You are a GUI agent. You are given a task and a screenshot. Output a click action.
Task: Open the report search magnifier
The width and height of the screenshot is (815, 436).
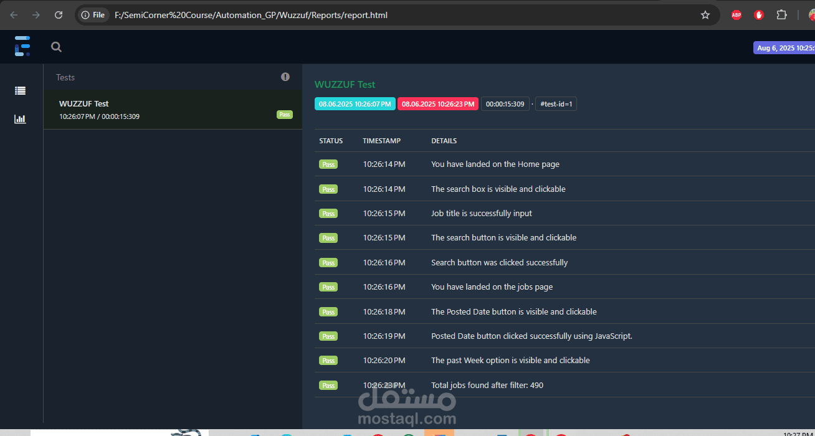(x=57, y=47)
